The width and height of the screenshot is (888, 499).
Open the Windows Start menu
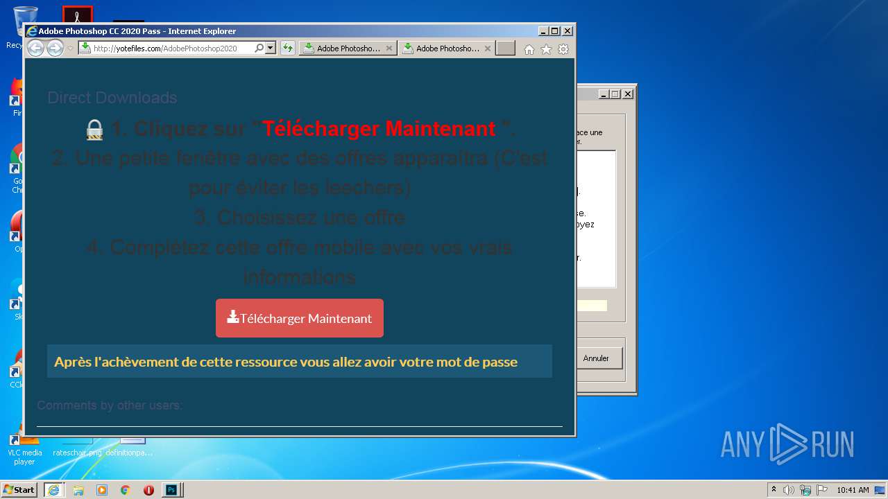click(19, 489)
